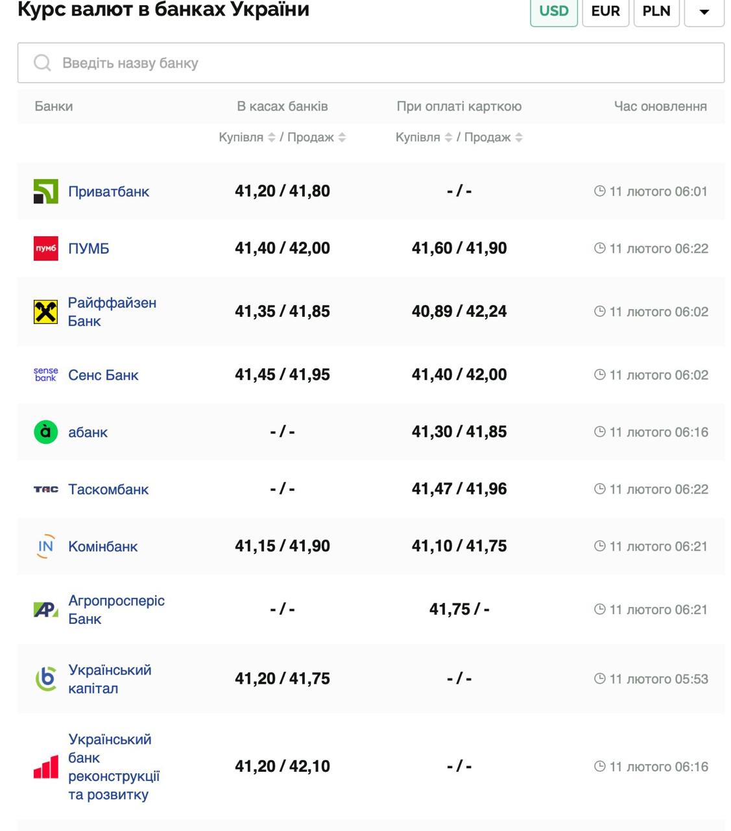Click the Sense Bank logo icon
The width and height of the screenshot is (731, 831).
point(45,375)
